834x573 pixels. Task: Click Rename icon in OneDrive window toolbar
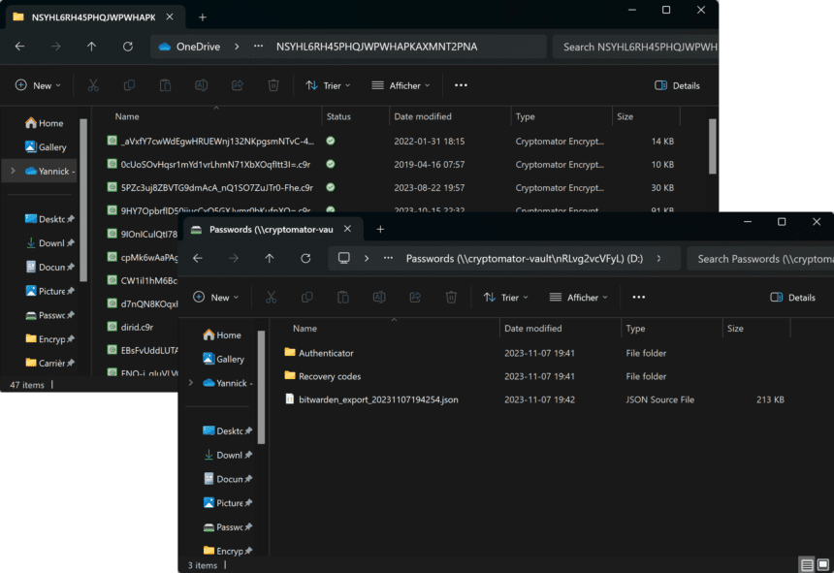[x=201, y=85]
